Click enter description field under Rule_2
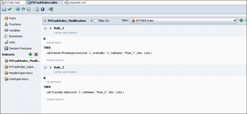Image resolution: width=247 pixels, height=114 pixels. 66,72
